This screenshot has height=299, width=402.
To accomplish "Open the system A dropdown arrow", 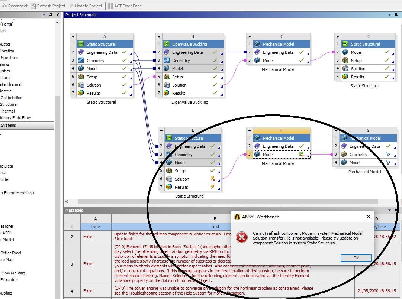I will 73,36.
